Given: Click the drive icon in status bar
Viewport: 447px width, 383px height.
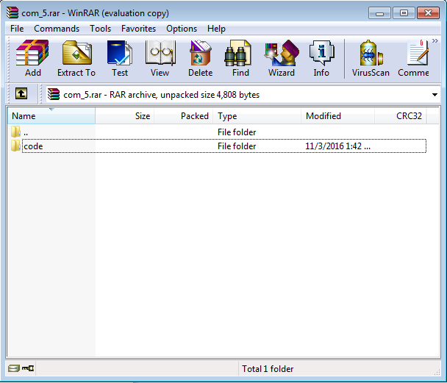Looking at the screenshot, I should pos(13,368).
